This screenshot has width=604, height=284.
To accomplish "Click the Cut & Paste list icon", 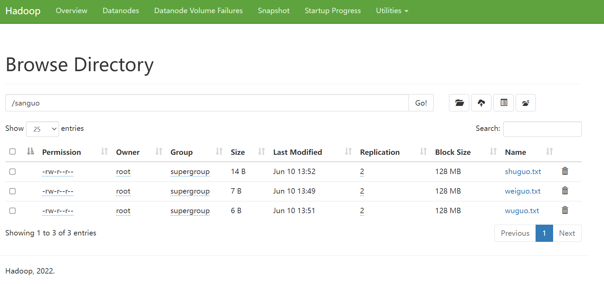I will tap(503, 103).
